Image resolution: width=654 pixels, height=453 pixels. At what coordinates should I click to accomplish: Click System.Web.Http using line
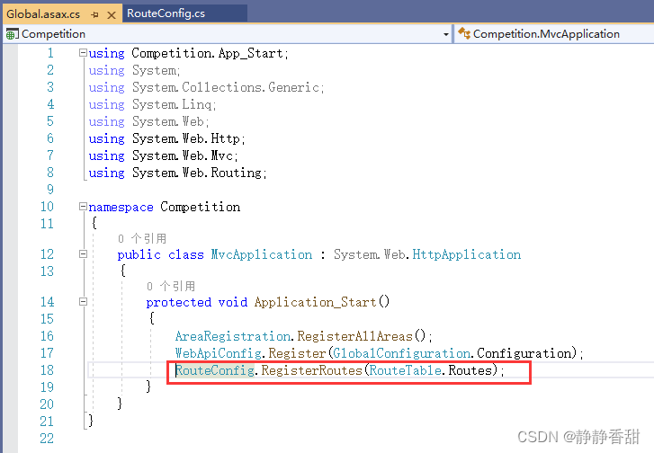point(166,138)
